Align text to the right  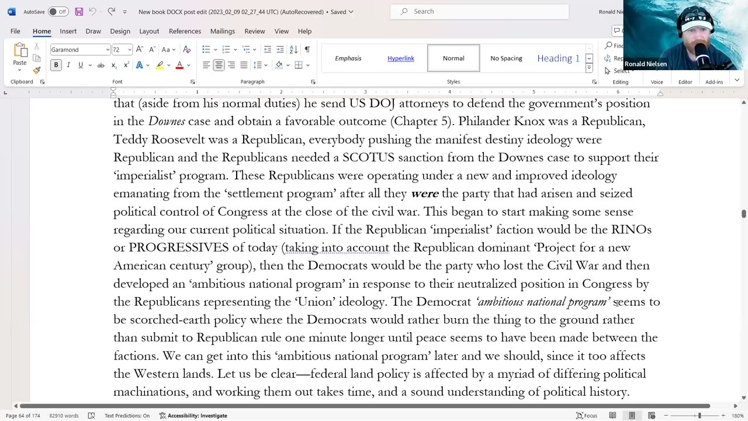pyautogui.click(x=231, y=65)
